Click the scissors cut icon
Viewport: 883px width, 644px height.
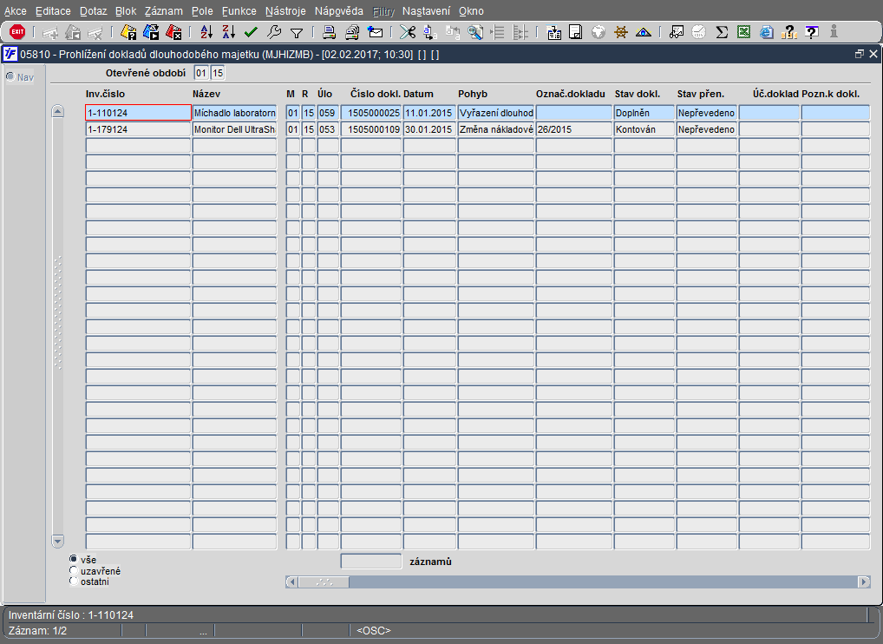pyautogui.click(x=408, y=32)
